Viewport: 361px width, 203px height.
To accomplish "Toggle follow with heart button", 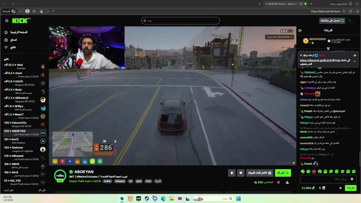I will [241, 173].
